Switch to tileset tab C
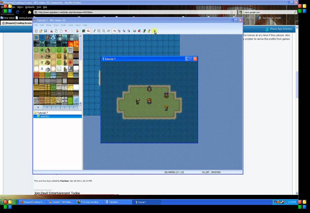The image size is (310, 213). 56,107
